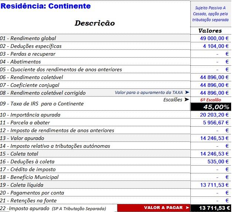Click the 6º Escalão label

(x=210, y=100)
